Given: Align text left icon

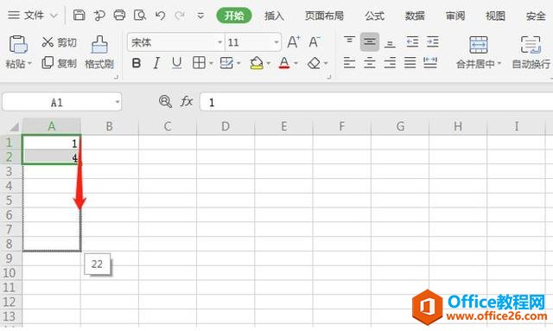Looking at the screenshot, I should pos(349,63).
